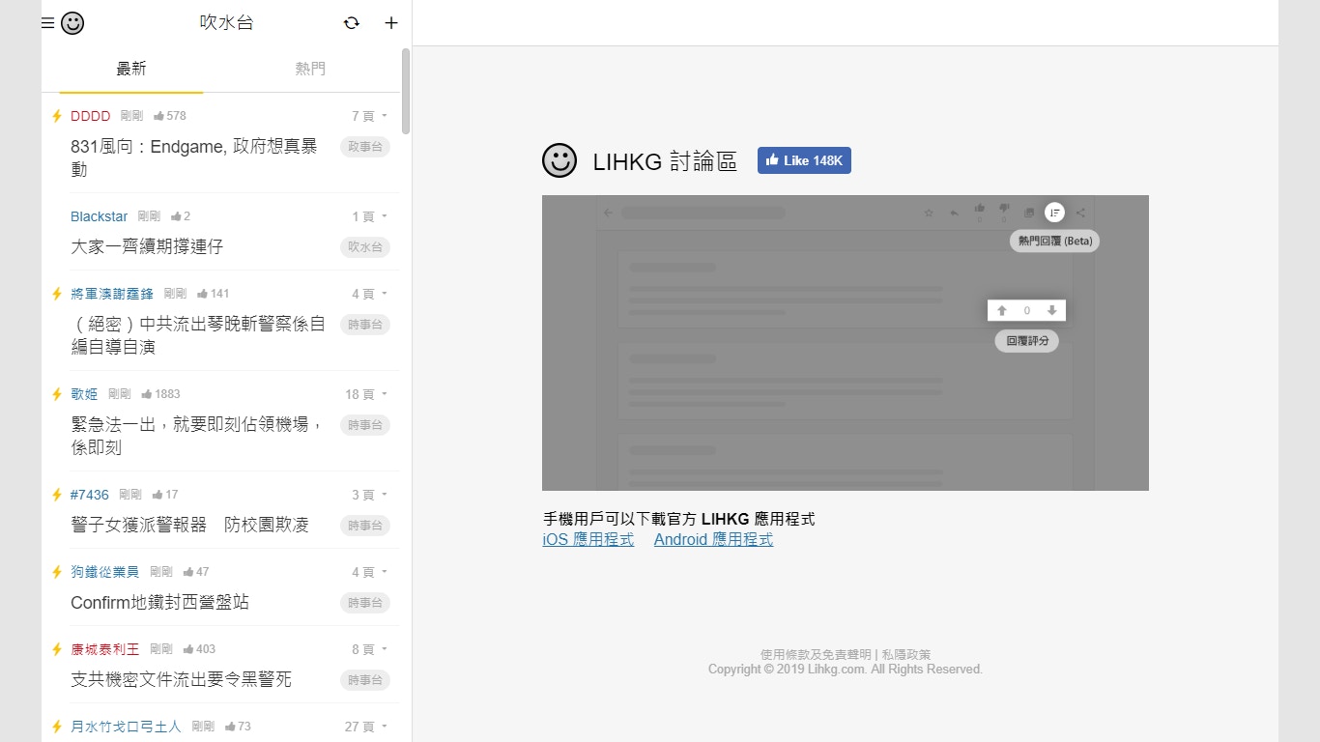Click username #7436
1320x742 pixels.
point(90,495)
